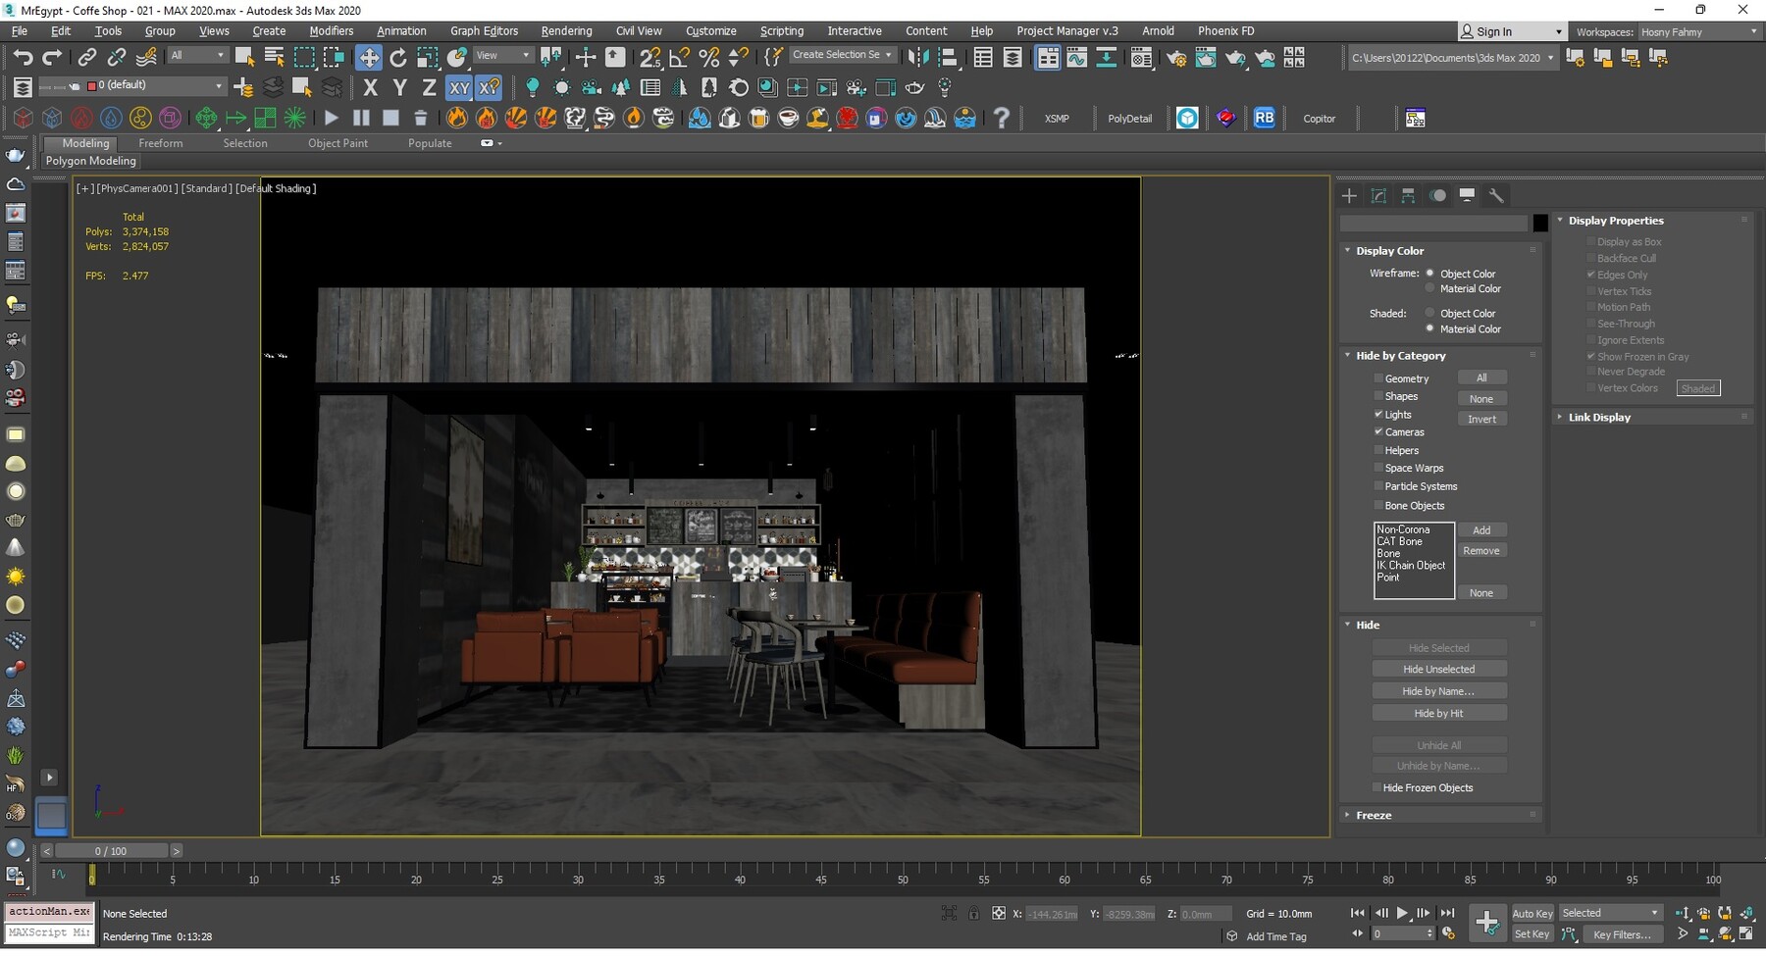Toggle the Snaps Toggle magnet icon
Image resolution: width=1766 pixels, height=956 pixels.
pos(649,56)
